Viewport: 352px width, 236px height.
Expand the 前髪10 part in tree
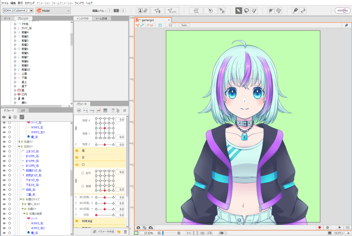pyautogui.click(x=15, y=69)
